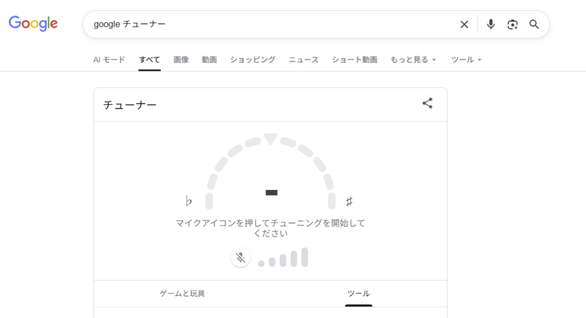Click the volume level bars indicator
The width and height of the screenshot is (586, 318).
tap(283, 258)
